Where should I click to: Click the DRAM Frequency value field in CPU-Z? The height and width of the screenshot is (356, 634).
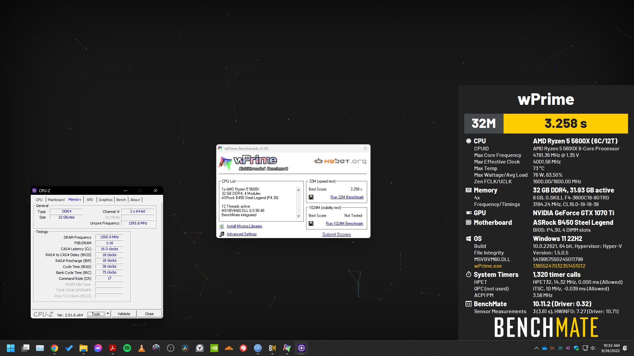[109, 237]
